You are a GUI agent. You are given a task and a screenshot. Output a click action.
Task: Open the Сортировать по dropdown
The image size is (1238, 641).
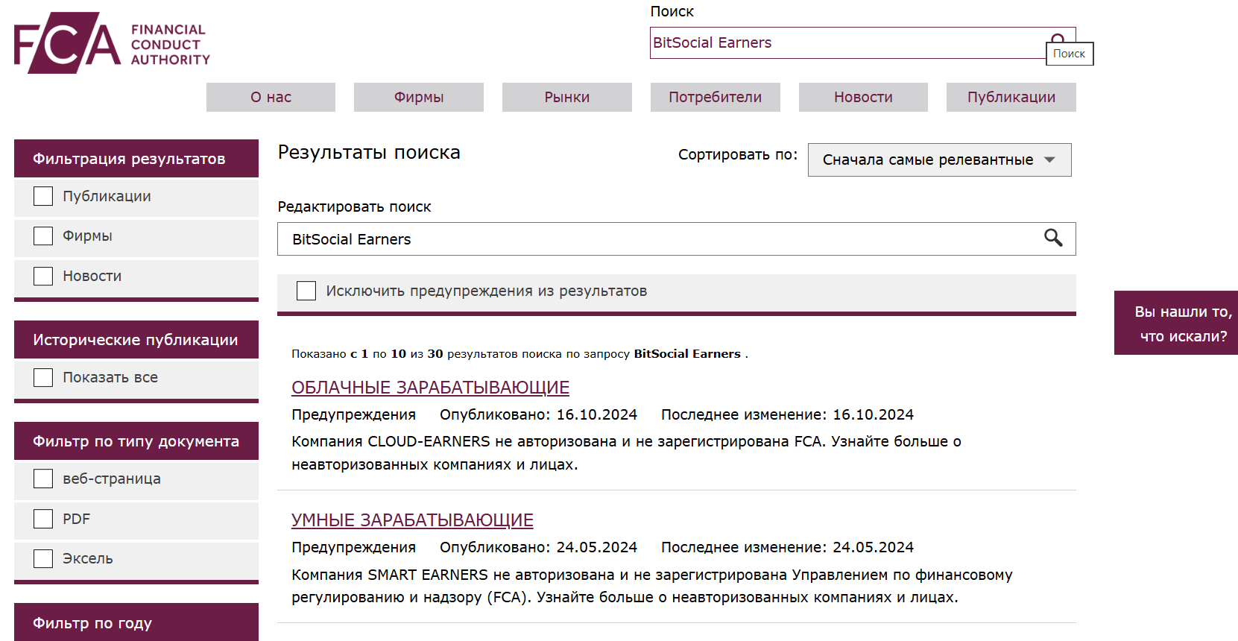click(x=939, y=160)
